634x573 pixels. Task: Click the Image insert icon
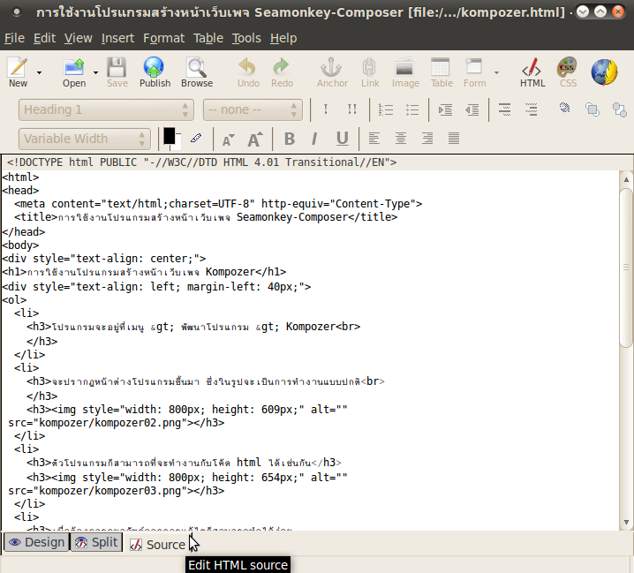pyautogui.click(x=404, y=67)
